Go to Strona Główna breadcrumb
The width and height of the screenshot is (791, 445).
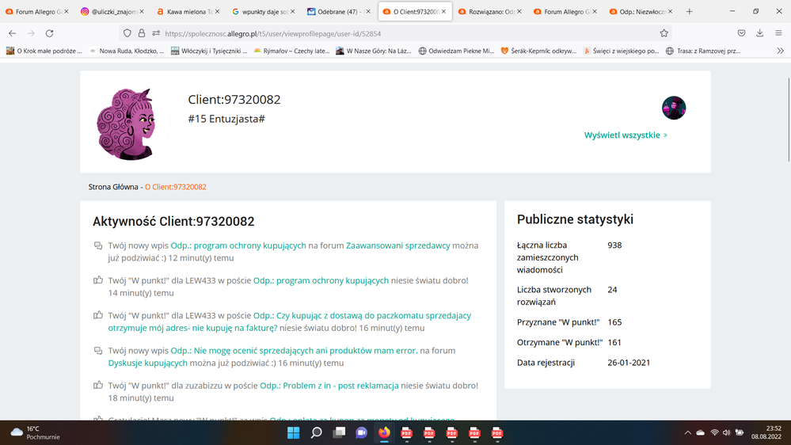[x=112, y=187]
